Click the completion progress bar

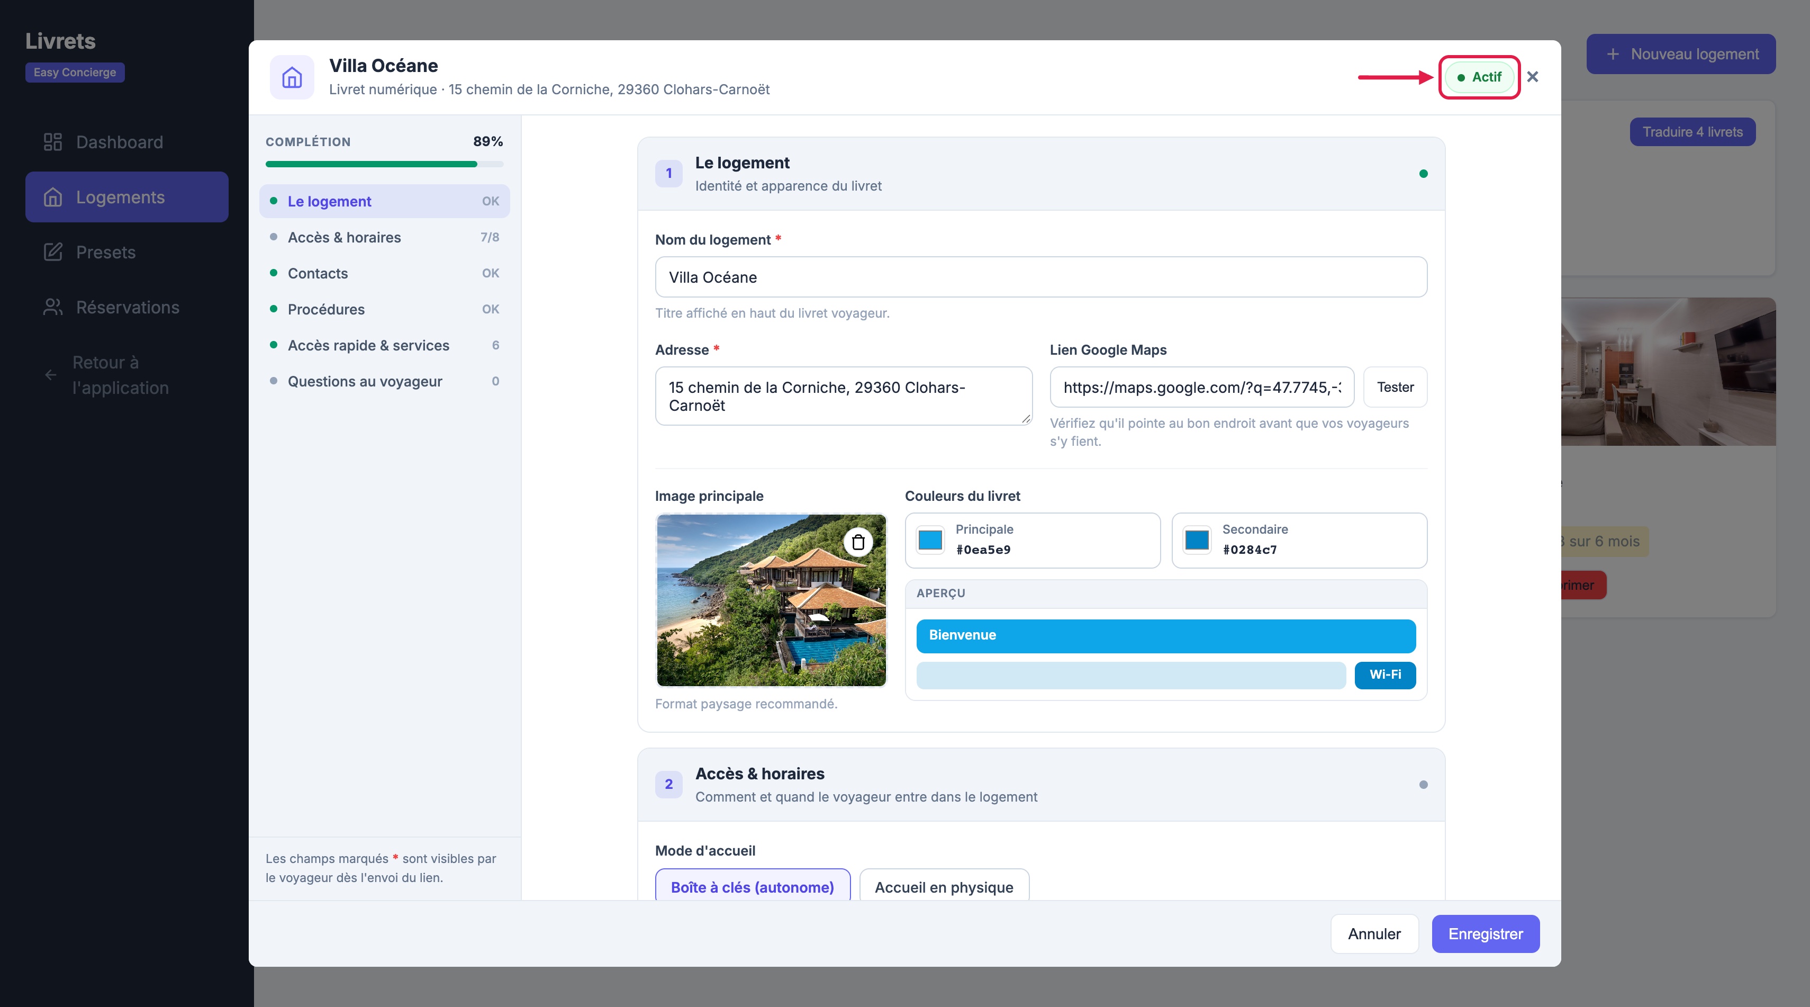[x=384, y=165]
